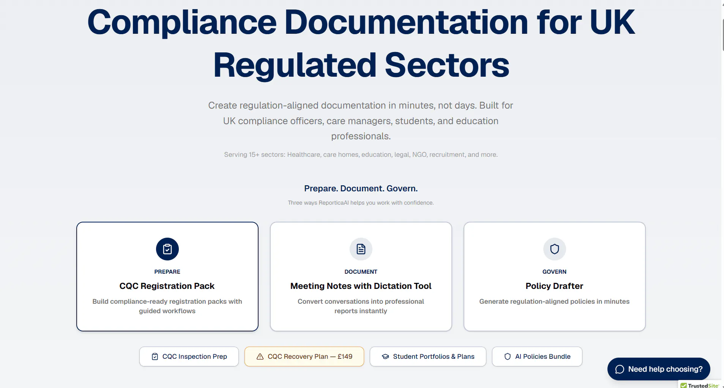The width and height of the screenshot is (724, 388).
Task: Click the clipboard icon in the Prepare card
Action: point(167,249)
